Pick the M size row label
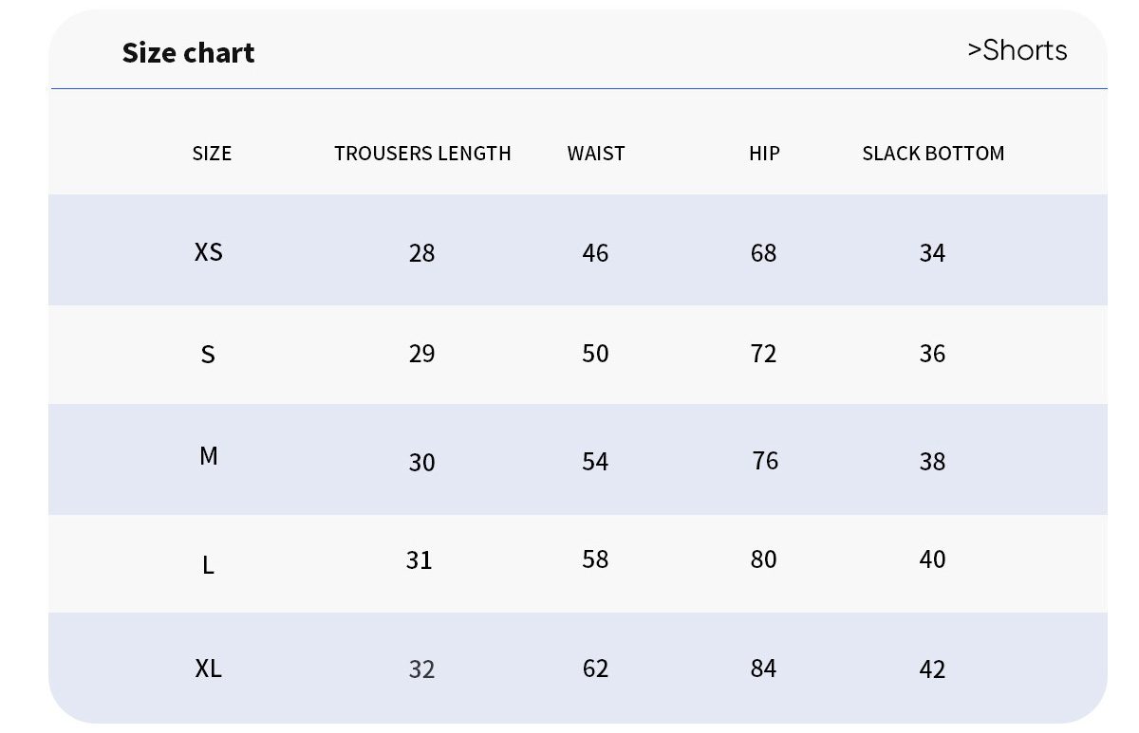The width and height of the screenshot is (1139, 733). (209, 457)
